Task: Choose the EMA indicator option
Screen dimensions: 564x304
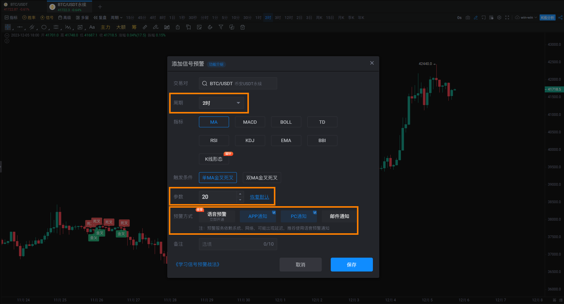Action: pos(286,141)
